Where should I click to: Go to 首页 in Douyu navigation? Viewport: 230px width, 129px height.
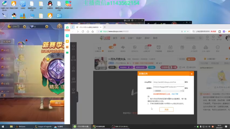(115, 38)
